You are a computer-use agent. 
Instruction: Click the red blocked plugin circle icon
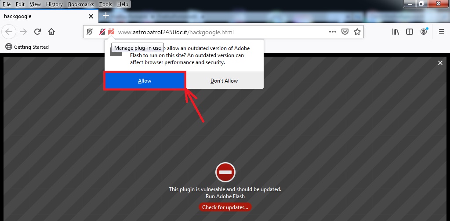click(225, 172)
